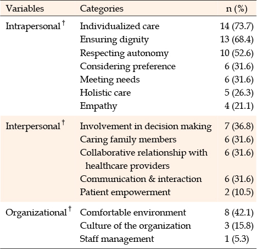Click the Empathy category text

pos(98,106)
